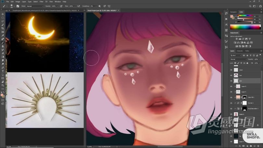Image resolution: width=263 pixels, height=148 pixels.
Task: Add layer mask icon at panel bottom
Action: (x=244, y=146)
